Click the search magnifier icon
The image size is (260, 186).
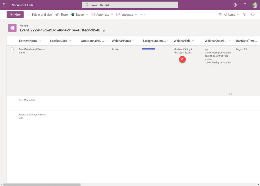[87, 5]
